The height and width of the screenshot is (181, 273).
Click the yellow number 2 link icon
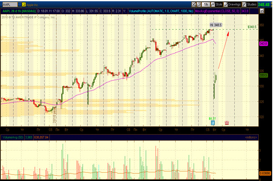[x=24, y=5]
